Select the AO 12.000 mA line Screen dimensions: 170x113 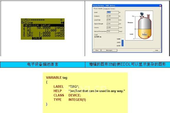tap(44, 30)
